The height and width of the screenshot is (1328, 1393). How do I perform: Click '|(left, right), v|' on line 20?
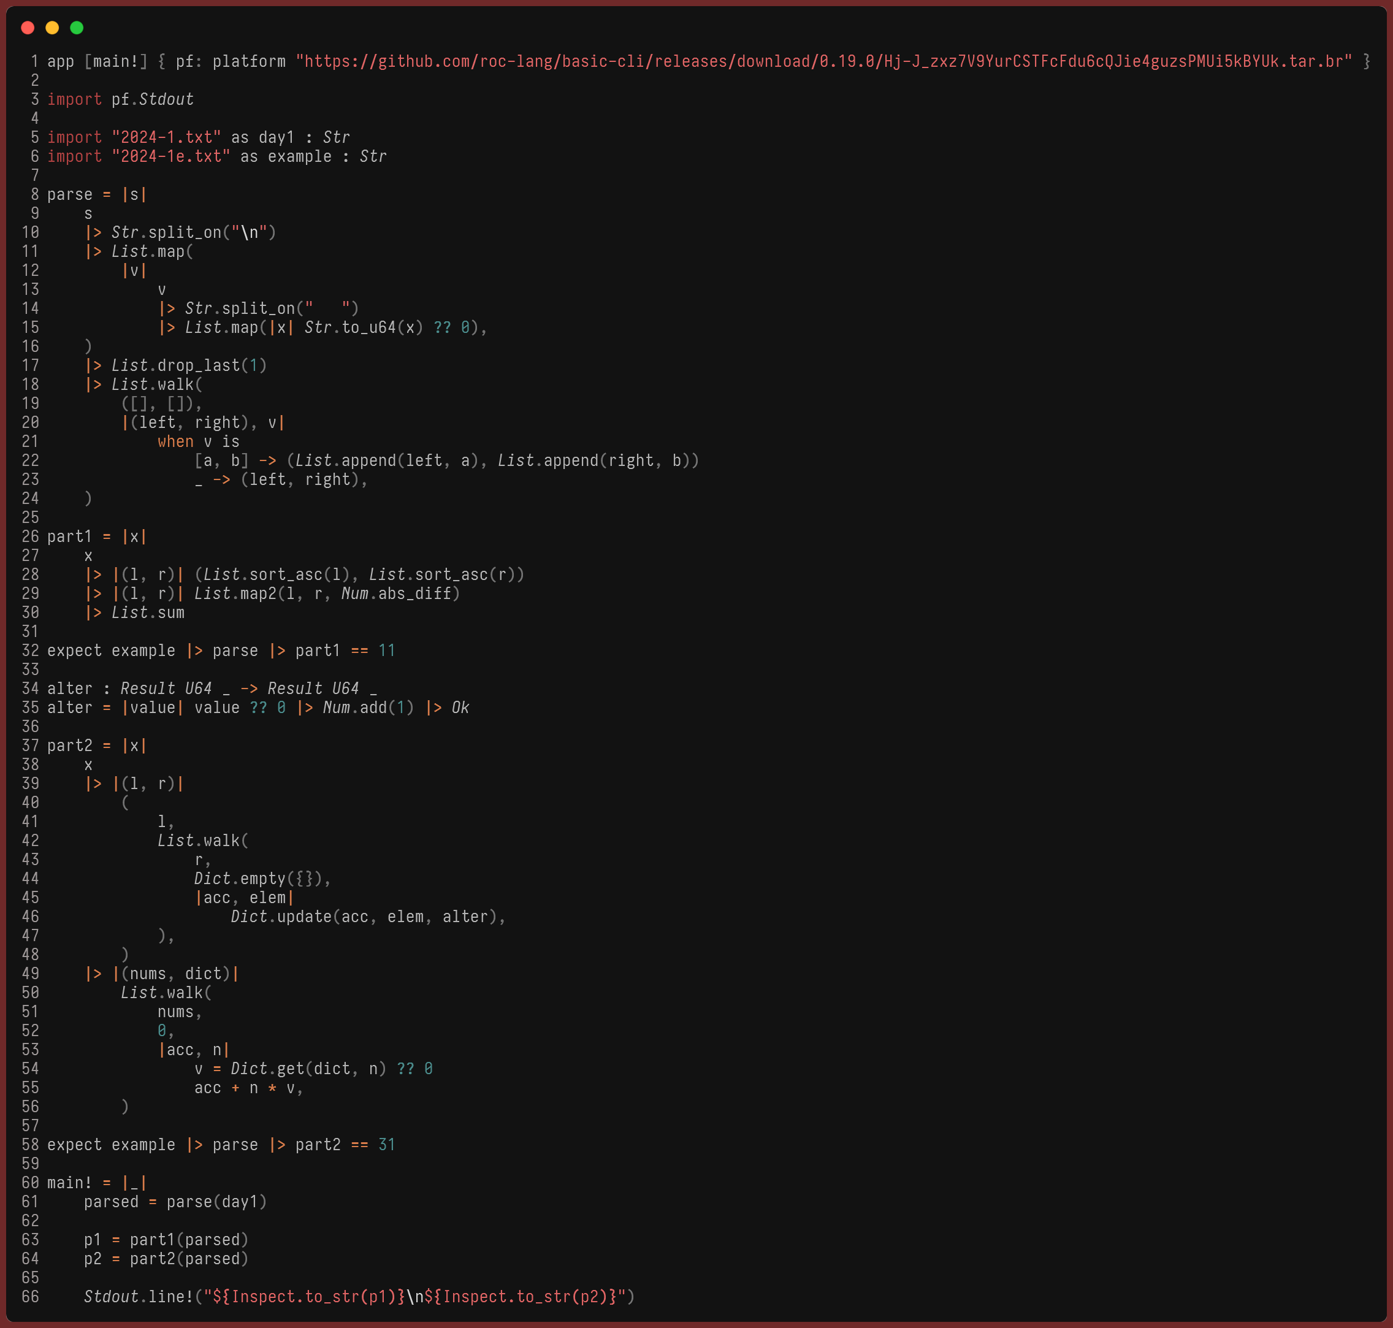pyautogui.click(x=203, y=422)
